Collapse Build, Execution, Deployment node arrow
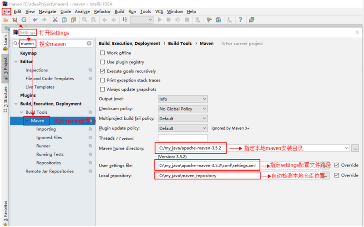This screenshot has height=227, width=364. 16,104
